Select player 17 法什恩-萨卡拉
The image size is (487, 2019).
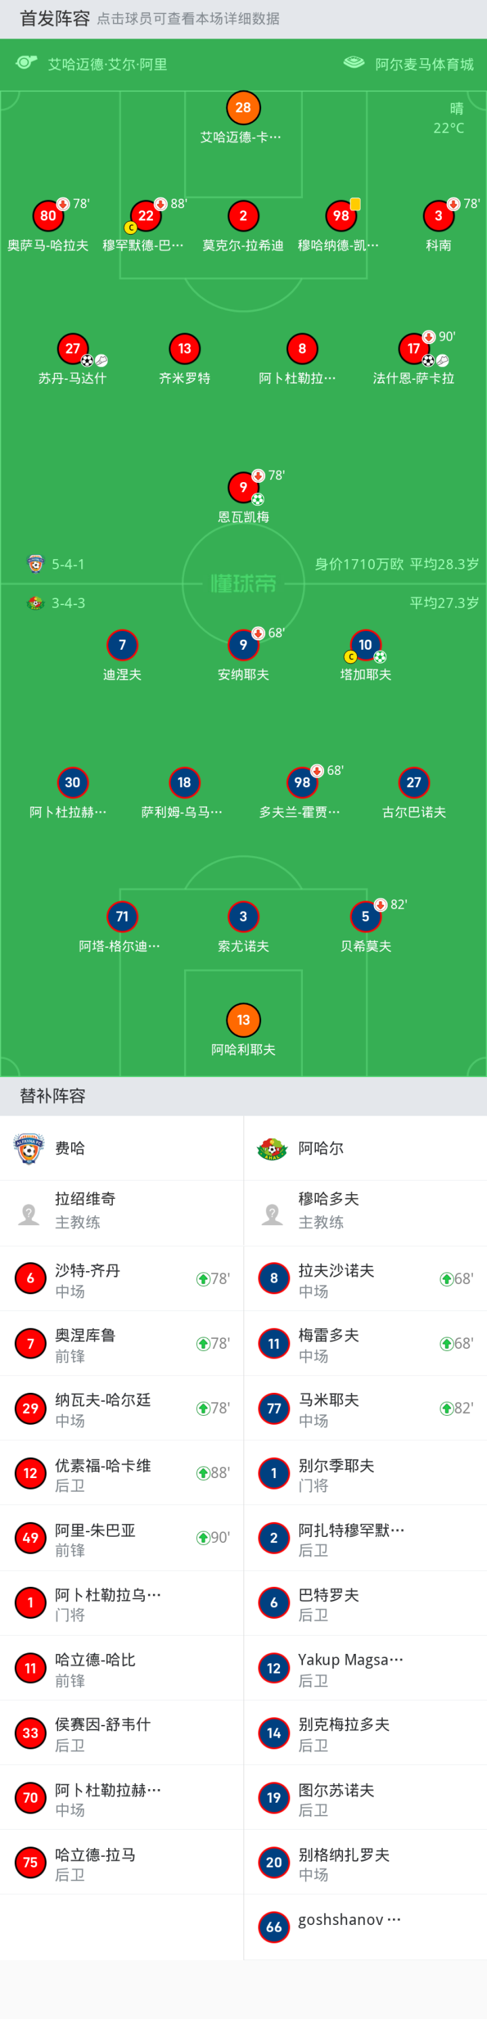coord(413,349)
